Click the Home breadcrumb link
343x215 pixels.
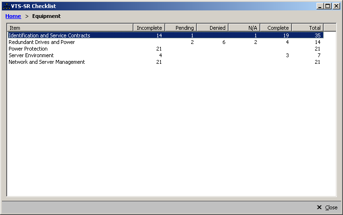(13, 16)
